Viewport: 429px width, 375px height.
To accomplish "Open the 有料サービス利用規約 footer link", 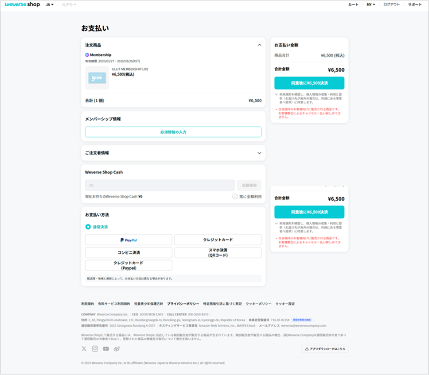I will point(114,304).
